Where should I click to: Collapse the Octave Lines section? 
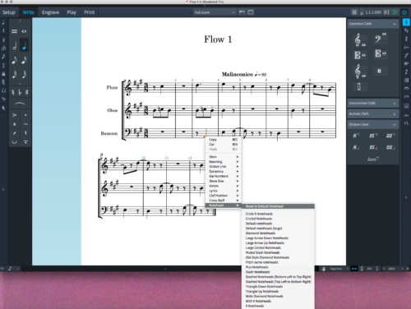[x=395, y=124]
